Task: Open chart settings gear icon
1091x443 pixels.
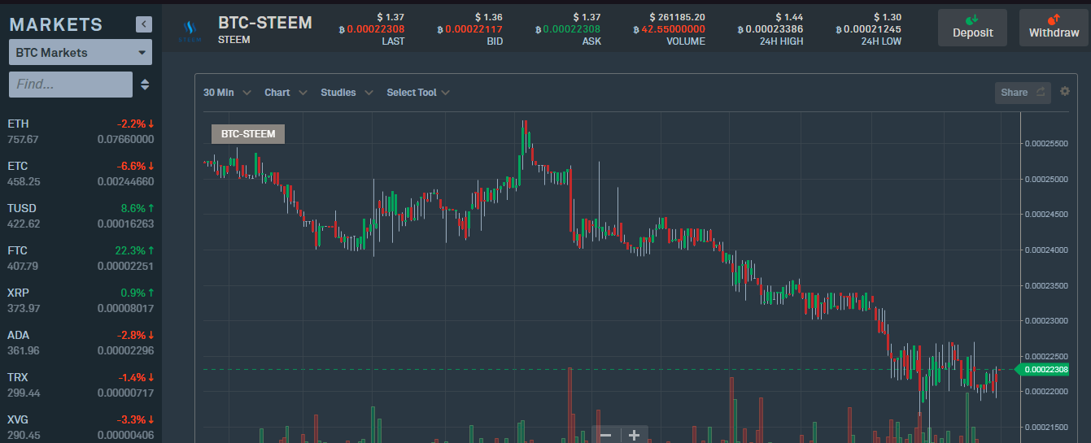Action: 1065,92
